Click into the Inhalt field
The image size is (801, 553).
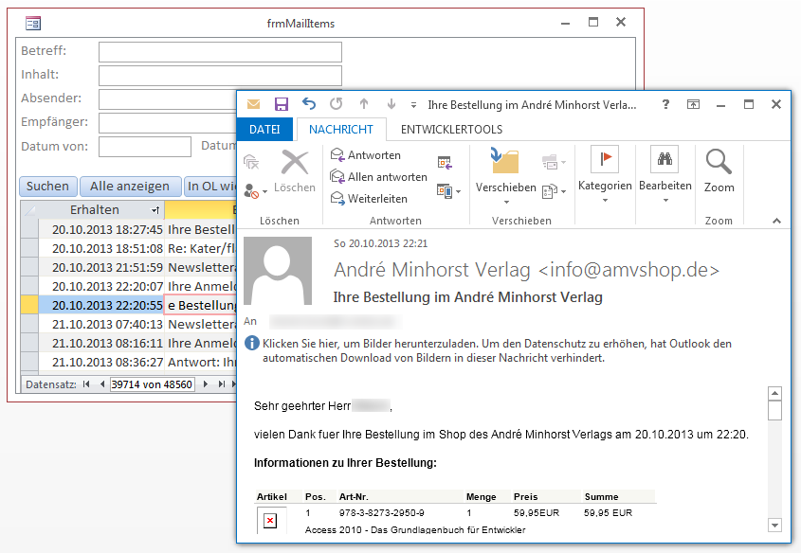(x=220, y=76)
